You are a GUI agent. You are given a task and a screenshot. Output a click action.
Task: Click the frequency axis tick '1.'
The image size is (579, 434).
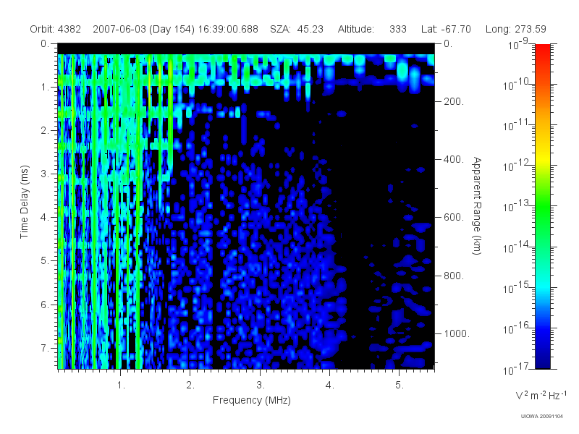coord(121,386)
